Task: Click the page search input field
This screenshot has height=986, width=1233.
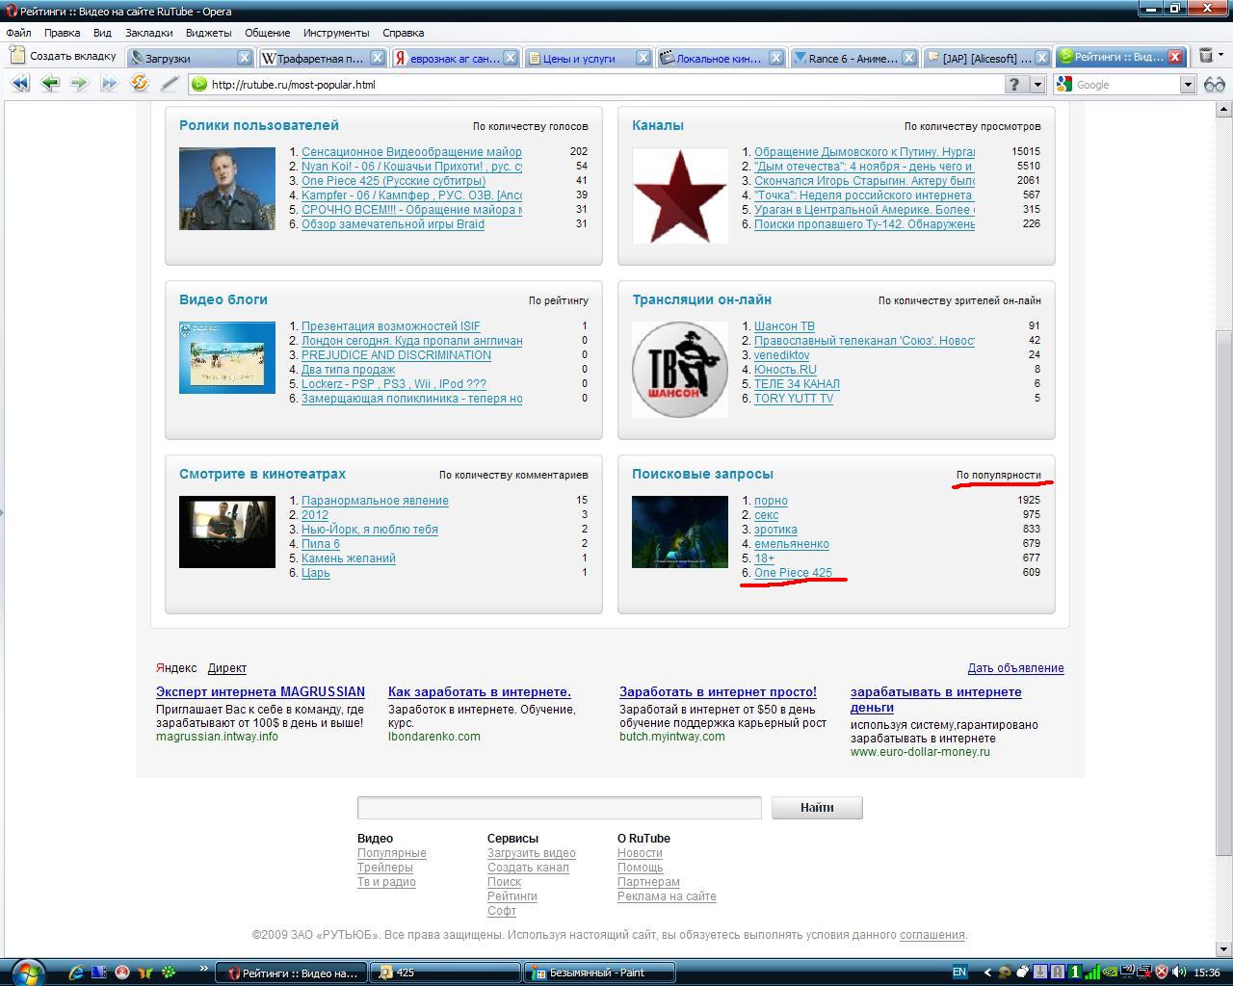Action: (559, 808)
